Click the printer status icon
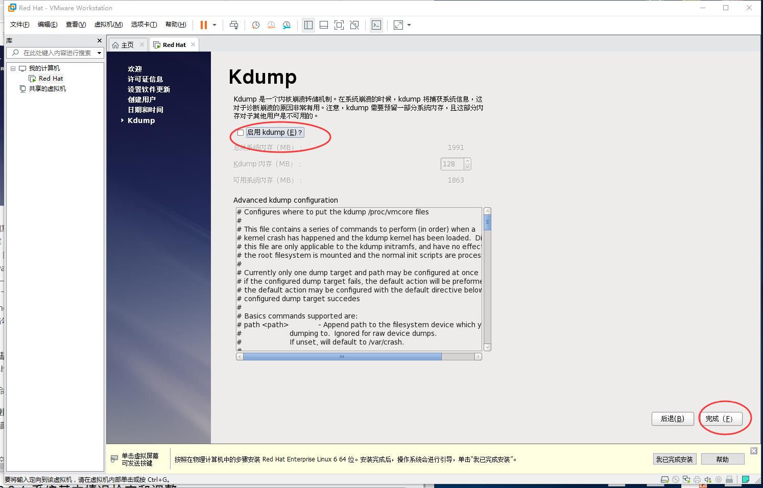The width and height of the screenshot is (763, 488). point(697,480)
